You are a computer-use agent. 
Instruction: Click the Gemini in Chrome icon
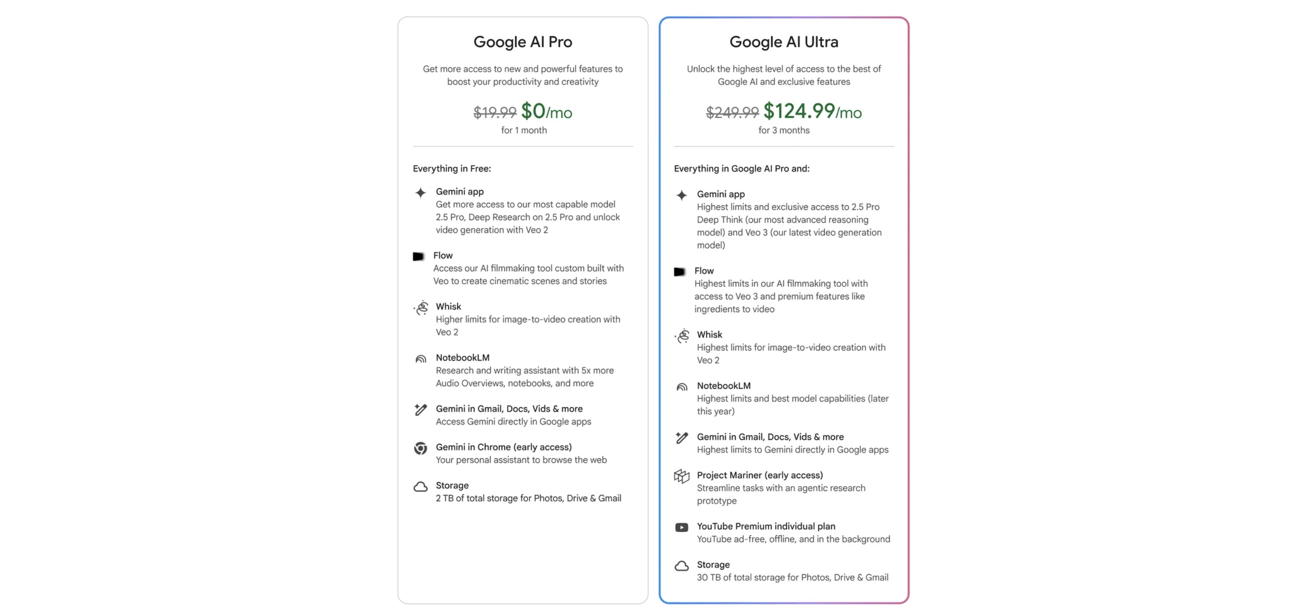(420, 448)
